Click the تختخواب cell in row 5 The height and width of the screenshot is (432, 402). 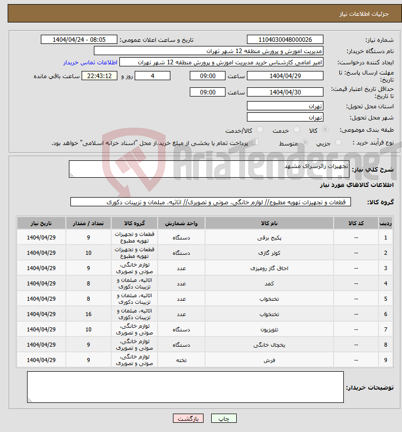(269, 299)
